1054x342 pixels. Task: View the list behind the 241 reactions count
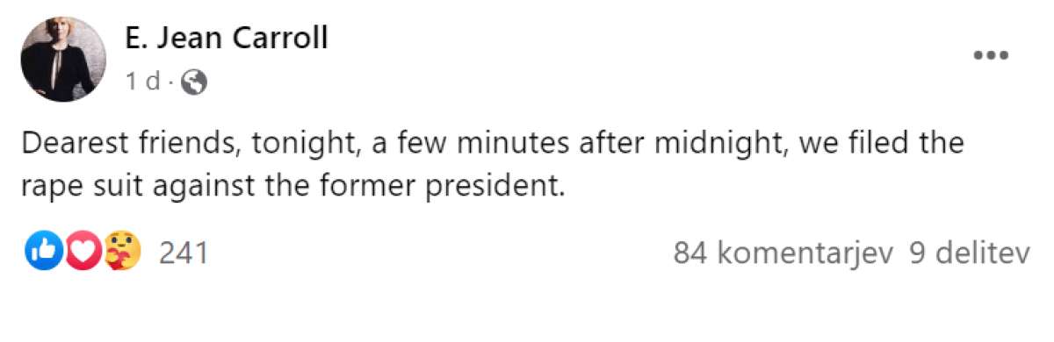(184, 253)
